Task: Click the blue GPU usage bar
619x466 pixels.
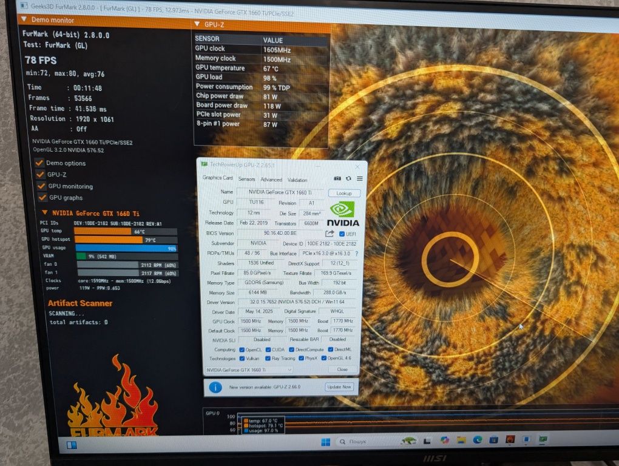Action: point(126,248)
